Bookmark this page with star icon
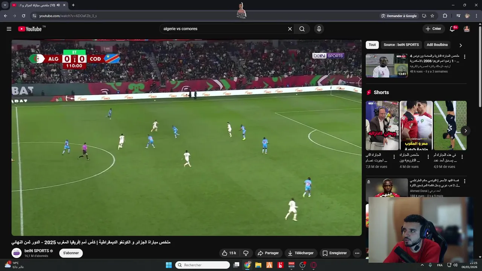 click(432, 16)
